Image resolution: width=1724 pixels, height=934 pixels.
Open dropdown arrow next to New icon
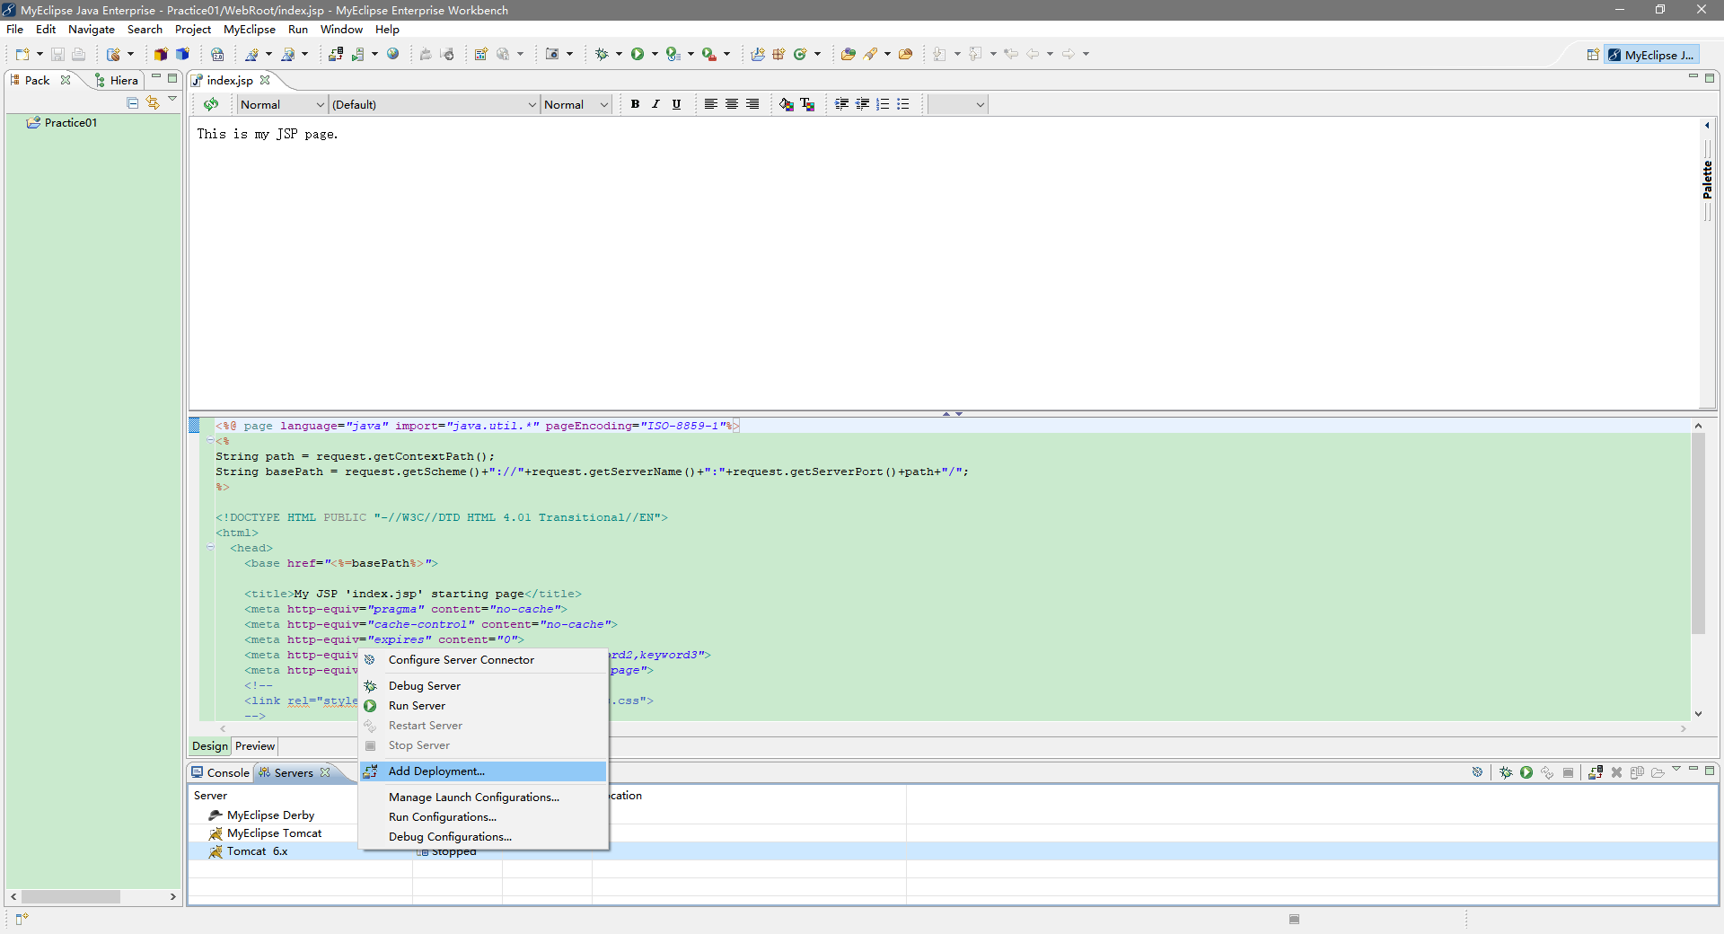(40, 54)
